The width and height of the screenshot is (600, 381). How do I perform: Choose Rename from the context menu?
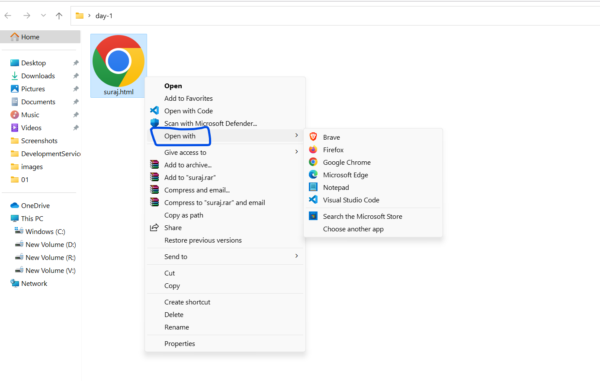pyautogui.click(x=225, y=327)
